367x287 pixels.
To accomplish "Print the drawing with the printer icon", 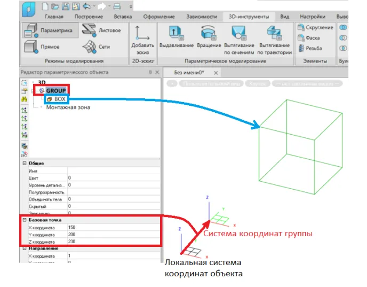I will click(117, 6).
